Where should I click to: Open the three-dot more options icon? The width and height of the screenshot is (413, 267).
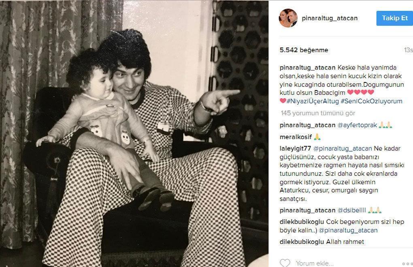(x=407, y=264)
